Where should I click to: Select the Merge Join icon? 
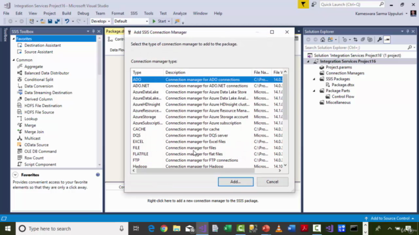click(20, 132)
